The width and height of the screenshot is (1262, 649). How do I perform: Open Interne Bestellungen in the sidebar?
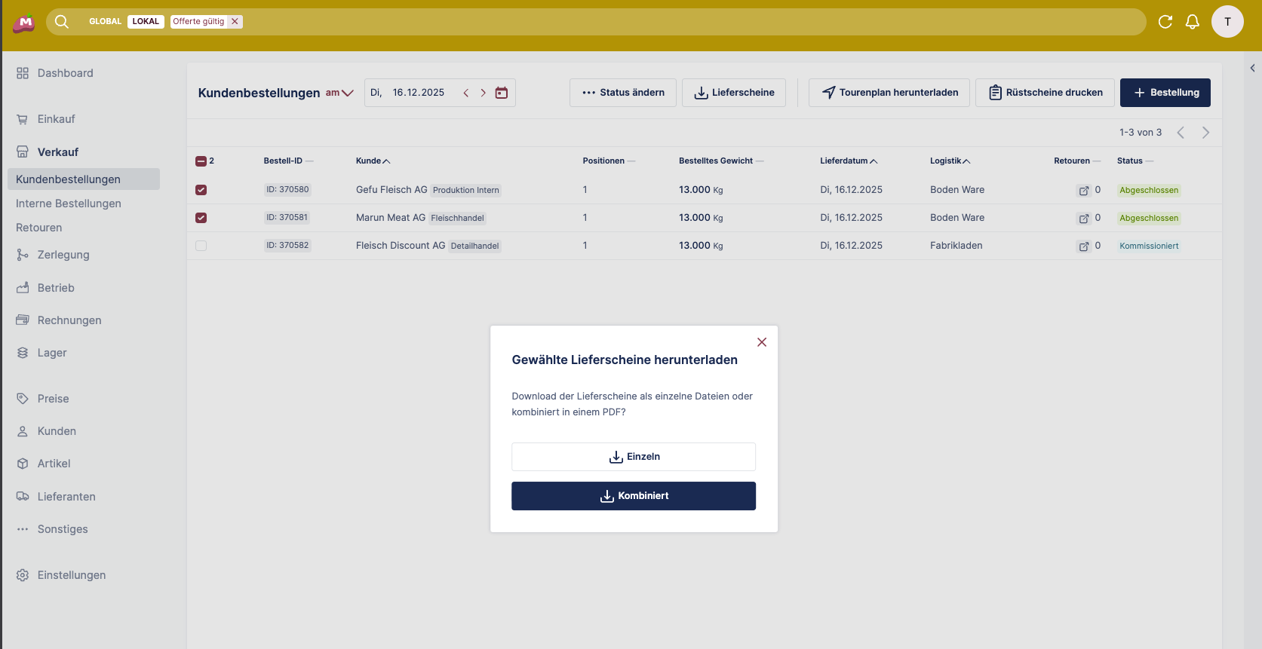[x=69, y=204]
